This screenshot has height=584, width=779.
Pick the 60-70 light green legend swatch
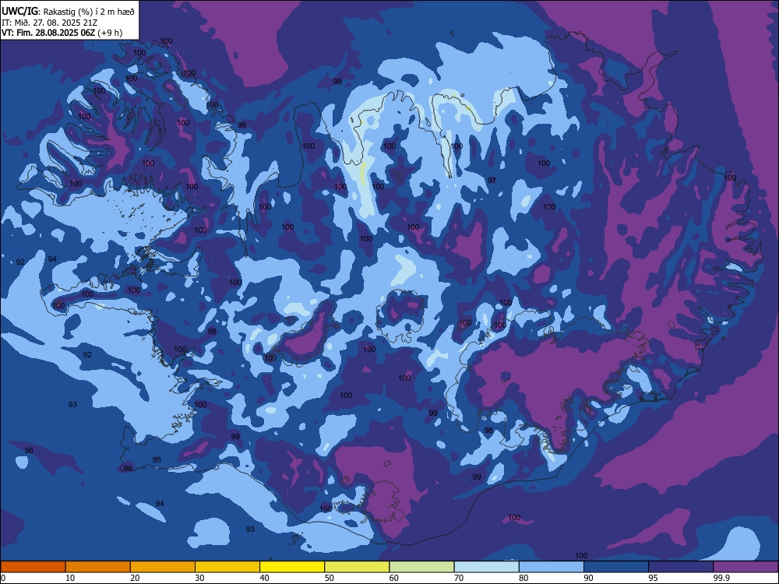(421, 567)
